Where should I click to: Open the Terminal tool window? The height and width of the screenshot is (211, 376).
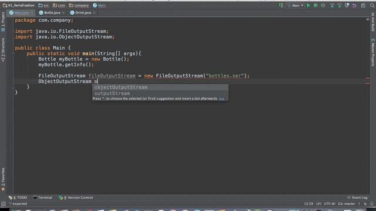(x=42, y=198)
